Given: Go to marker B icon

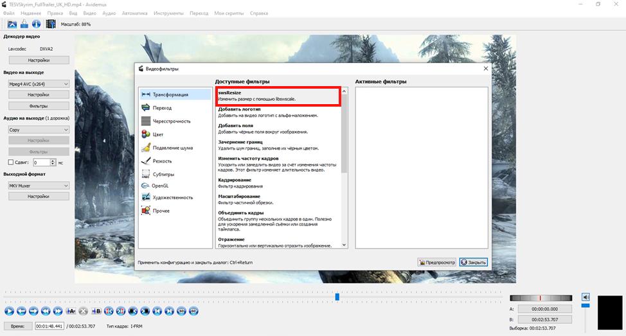Looking at the screenshot, I should 121,311.
